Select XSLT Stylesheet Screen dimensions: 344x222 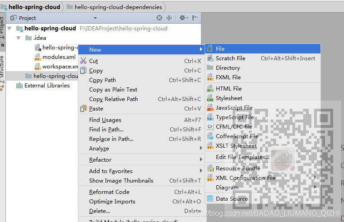coord(263,146)
